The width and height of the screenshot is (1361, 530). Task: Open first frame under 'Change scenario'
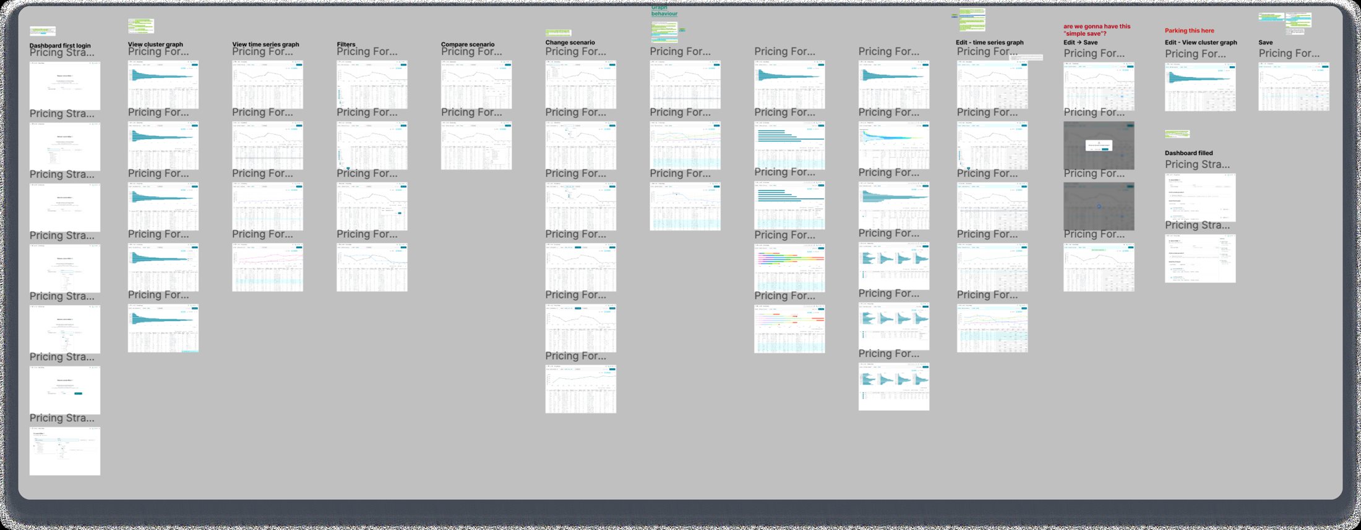pyautogui.click(x=580, y=85)
